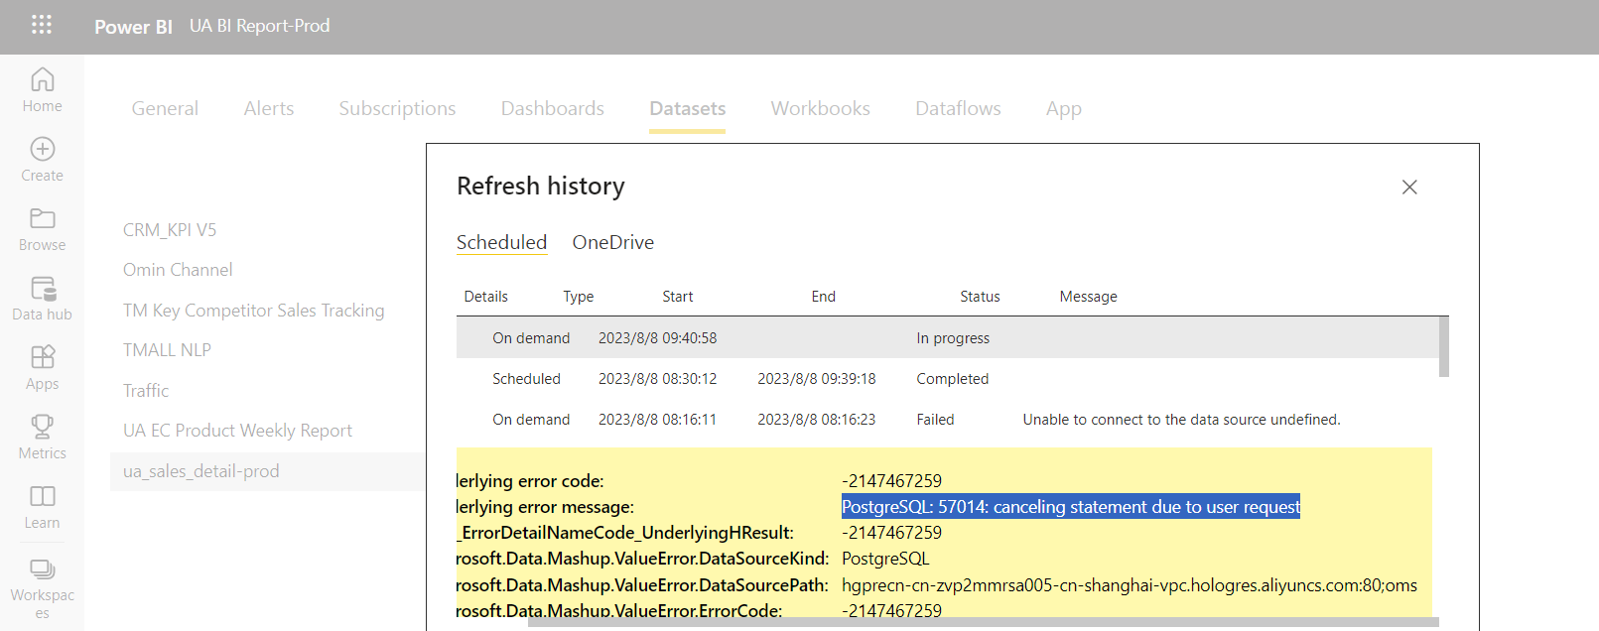Click the end time 2023/8/8 09:39:18
The width and height of the screenshot is (1599, 631).
click(x=816, y=379)
